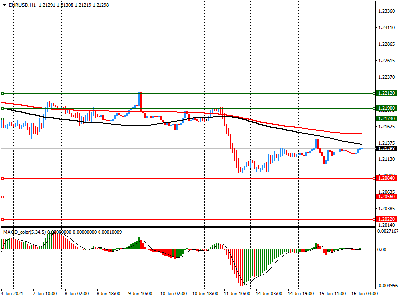
Task: Click the MACD_color(5,34,5) indicator label
Action: [x=24, y=232]
